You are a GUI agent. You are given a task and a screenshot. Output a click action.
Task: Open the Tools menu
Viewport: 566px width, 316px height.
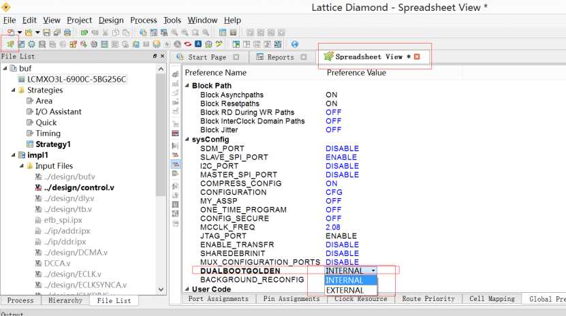coord(172,20)
